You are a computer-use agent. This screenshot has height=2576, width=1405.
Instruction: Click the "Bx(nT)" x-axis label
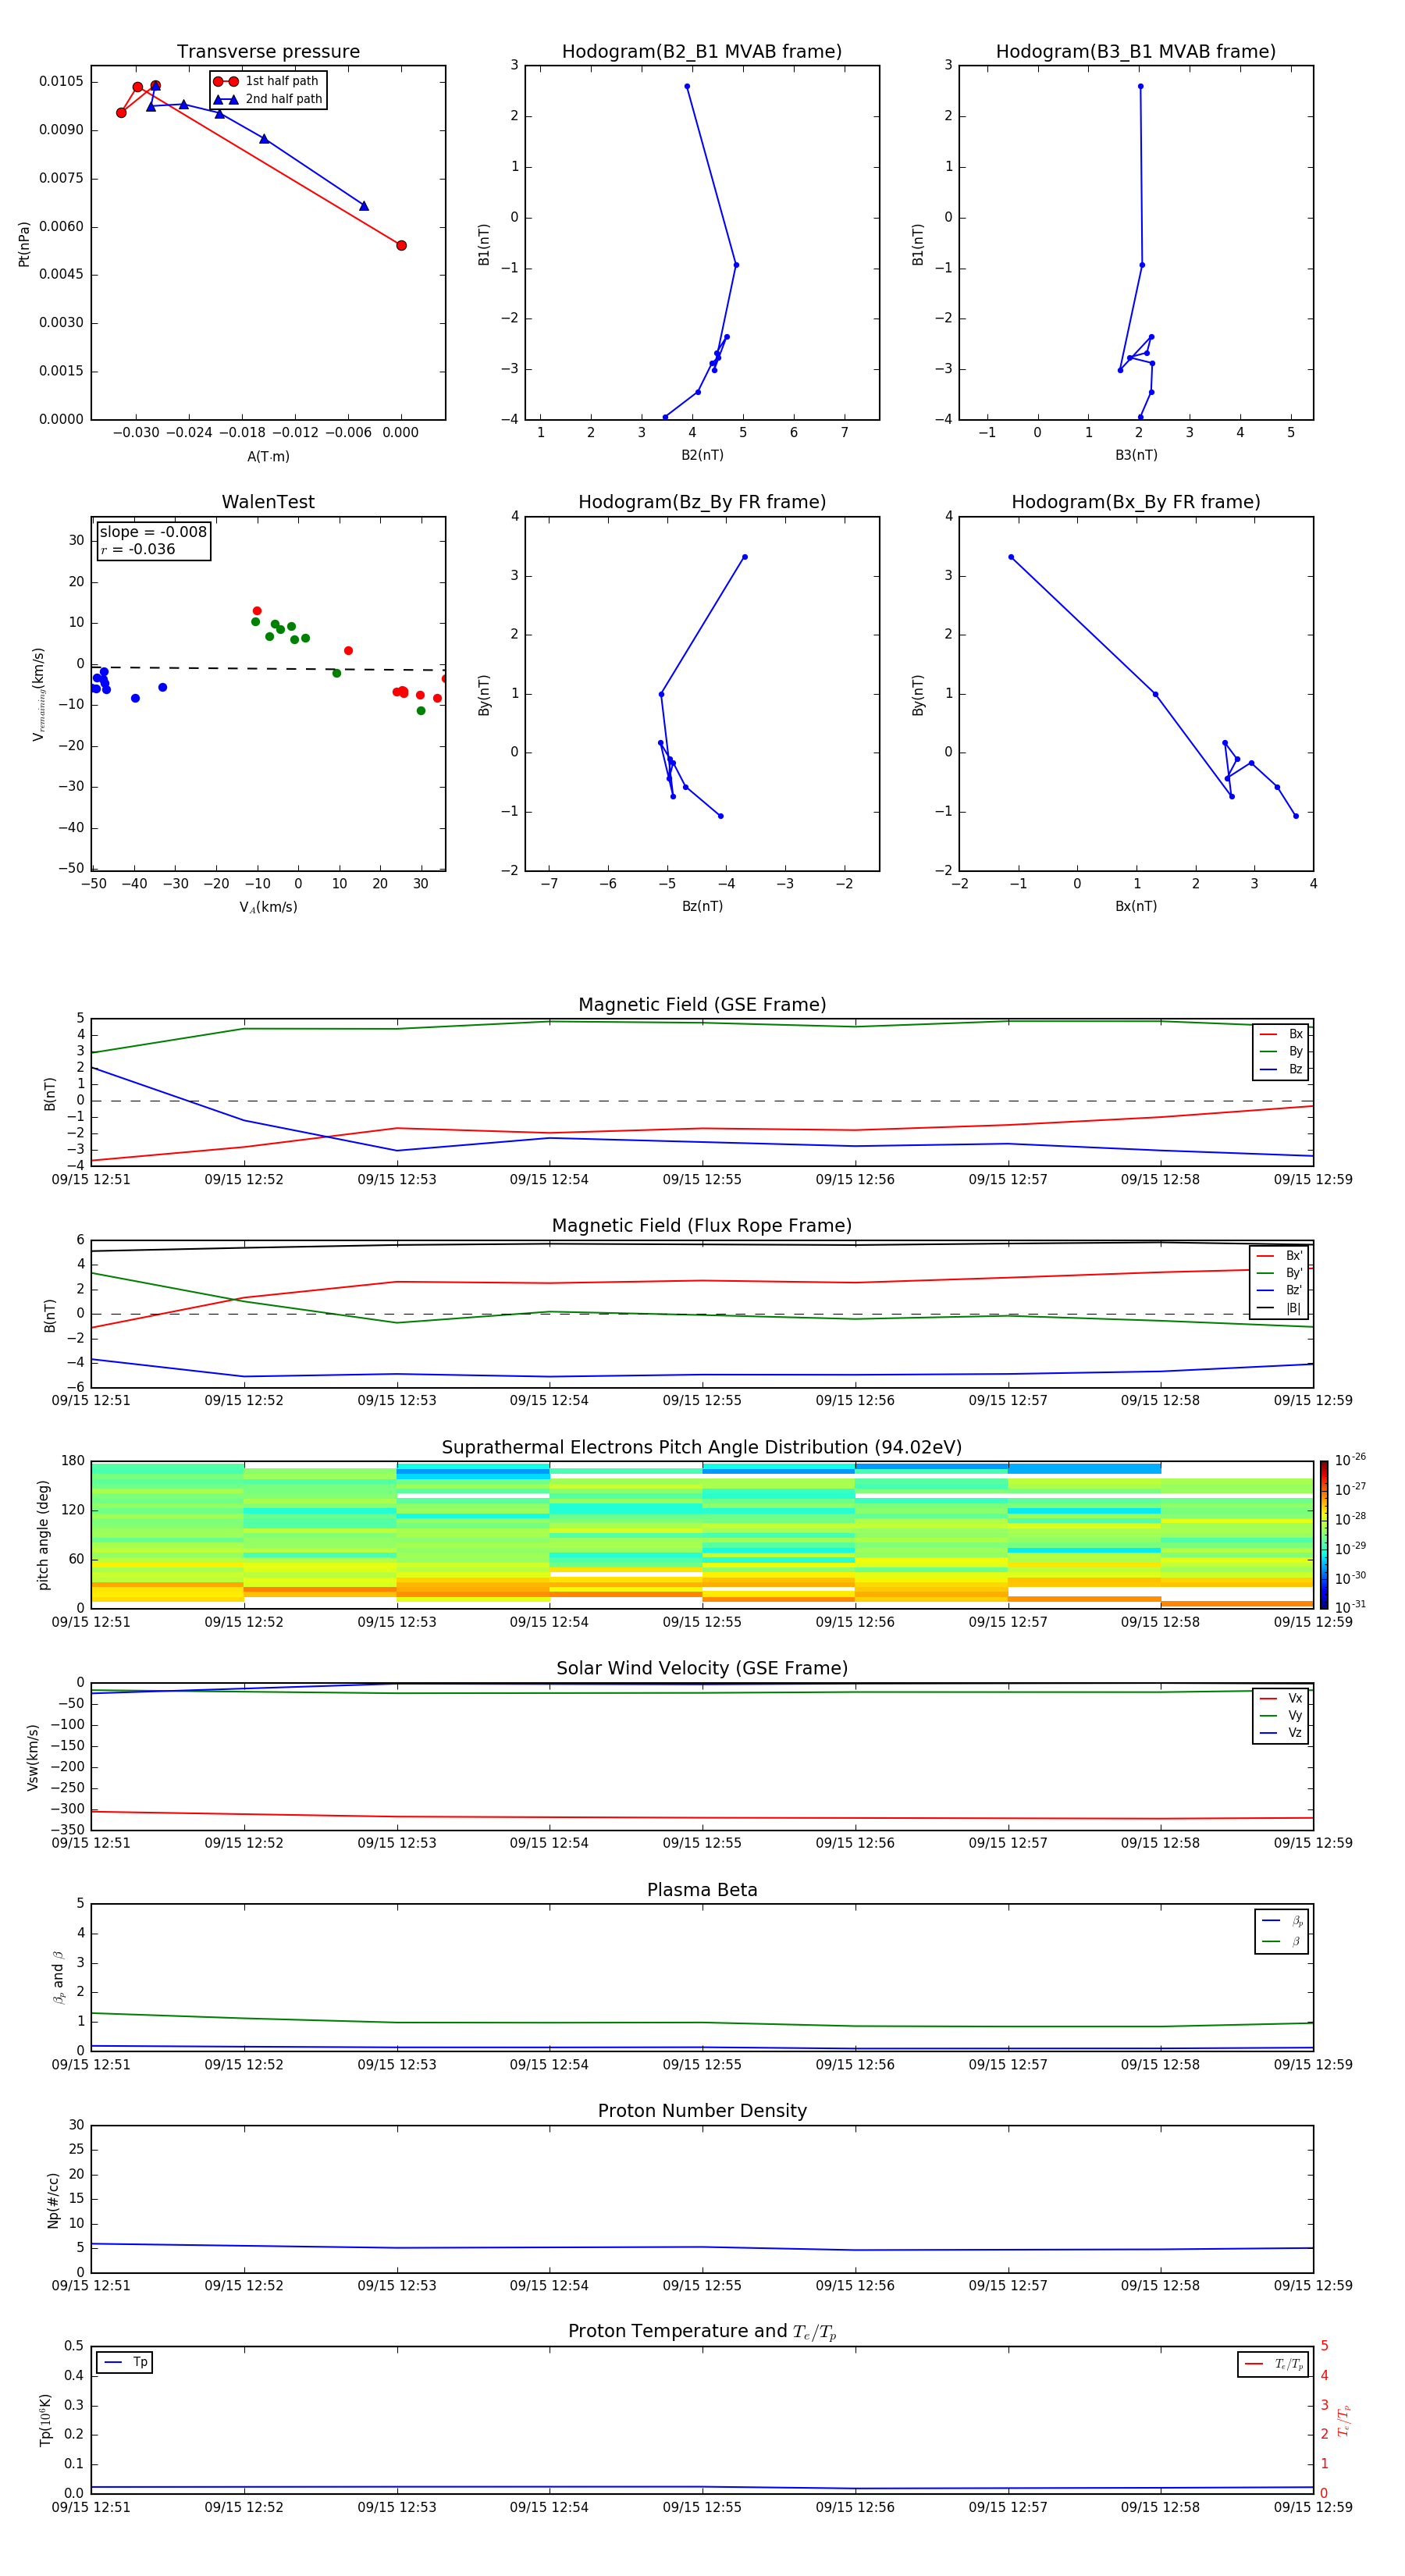[1136, 906]
